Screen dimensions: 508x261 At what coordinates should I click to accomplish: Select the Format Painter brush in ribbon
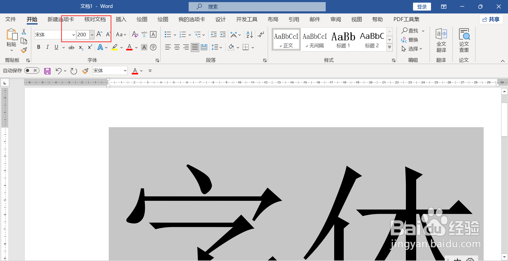pos(24,50)
